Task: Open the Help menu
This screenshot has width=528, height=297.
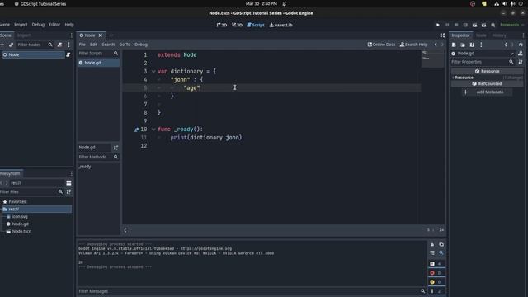Action: click(69, 25)
